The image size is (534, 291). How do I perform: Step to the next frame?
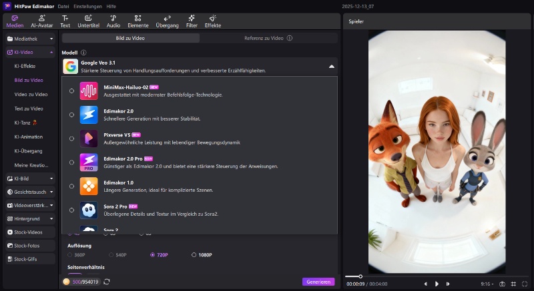[448, 284]
